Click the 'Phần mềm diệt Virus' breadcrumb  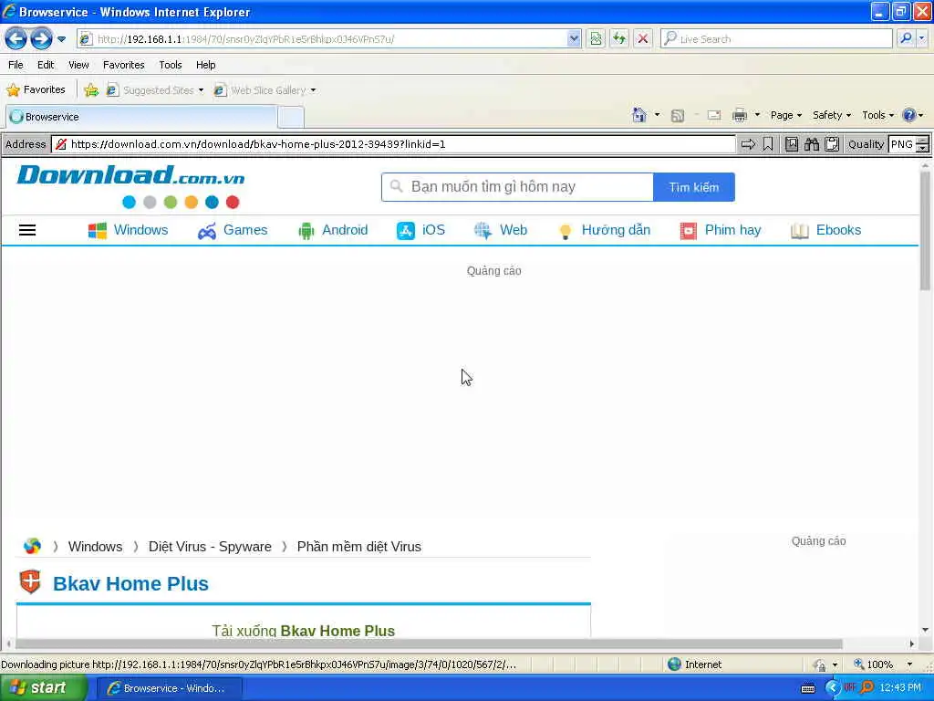pyautogui.click(x=359, y=547)
